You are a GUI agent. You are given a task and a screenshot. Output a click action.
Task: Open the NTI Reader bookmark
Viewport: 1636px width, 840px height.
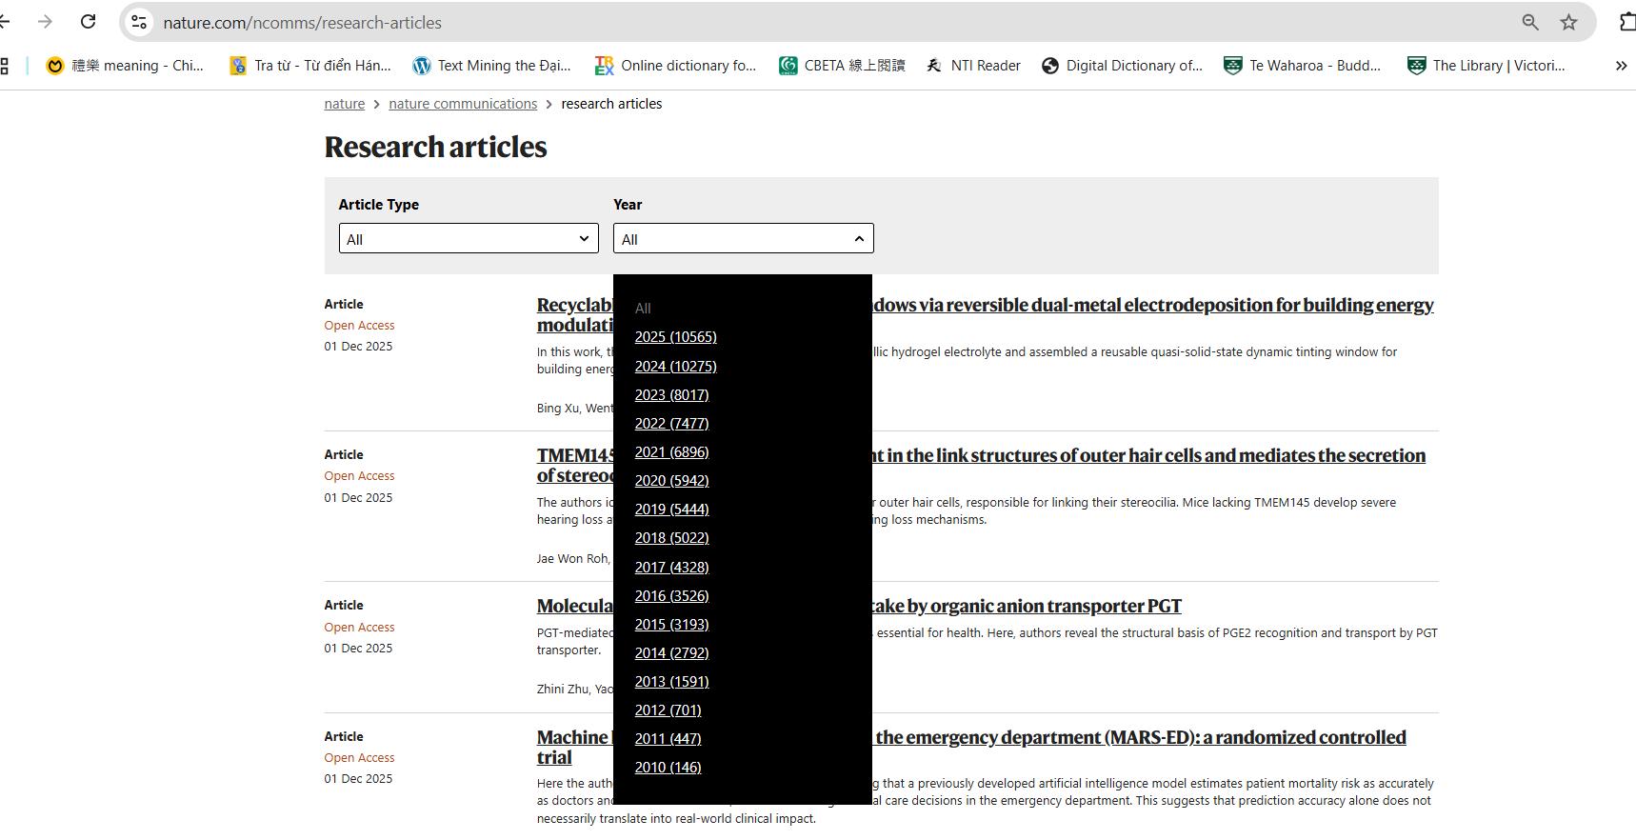pyautogui.click(x=973, y=66)
